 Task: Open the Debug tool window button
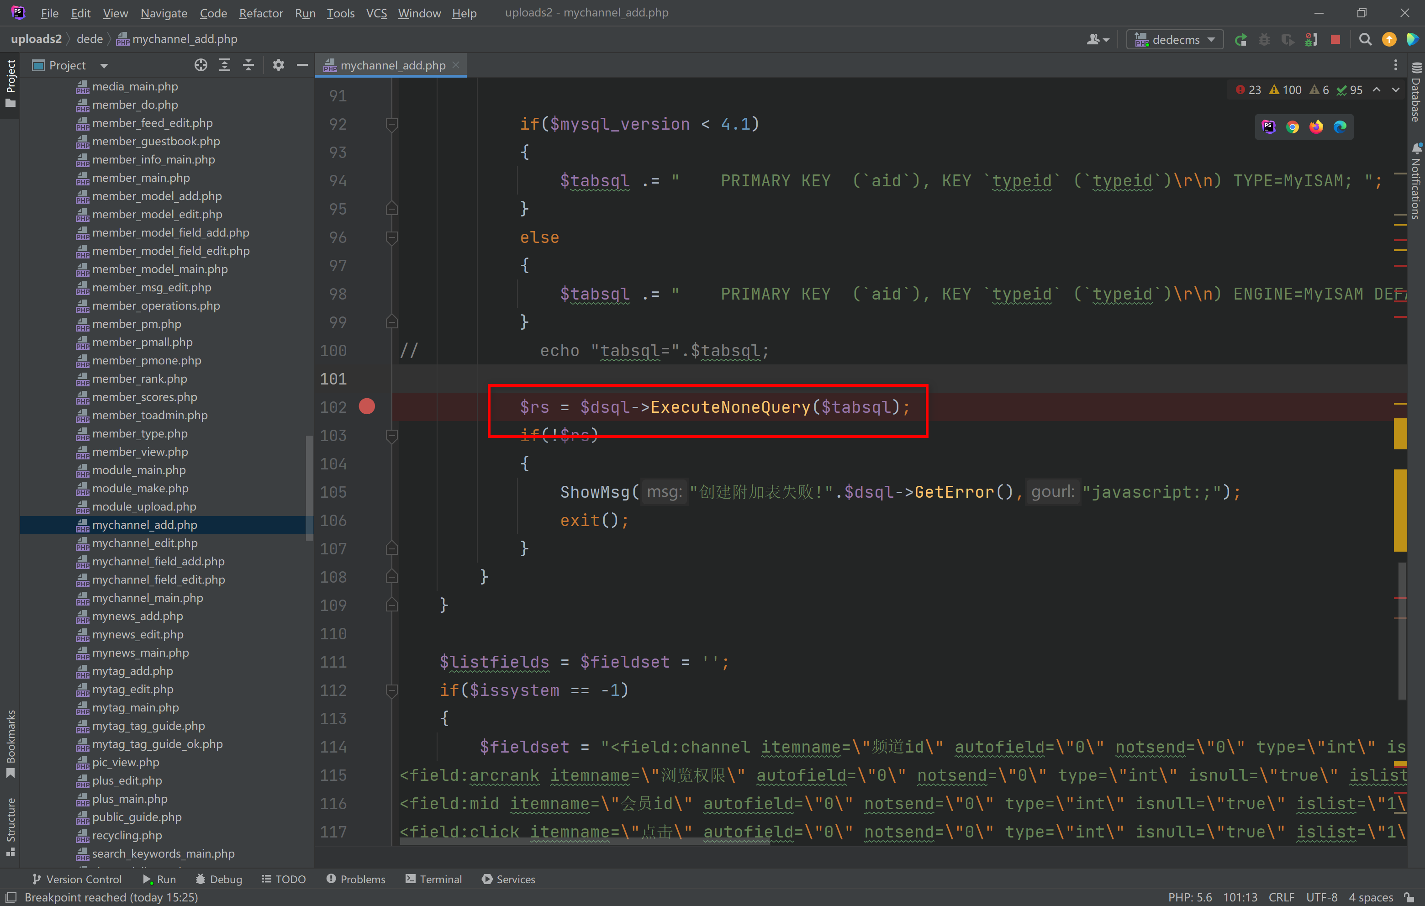click(x=218, y=879)
